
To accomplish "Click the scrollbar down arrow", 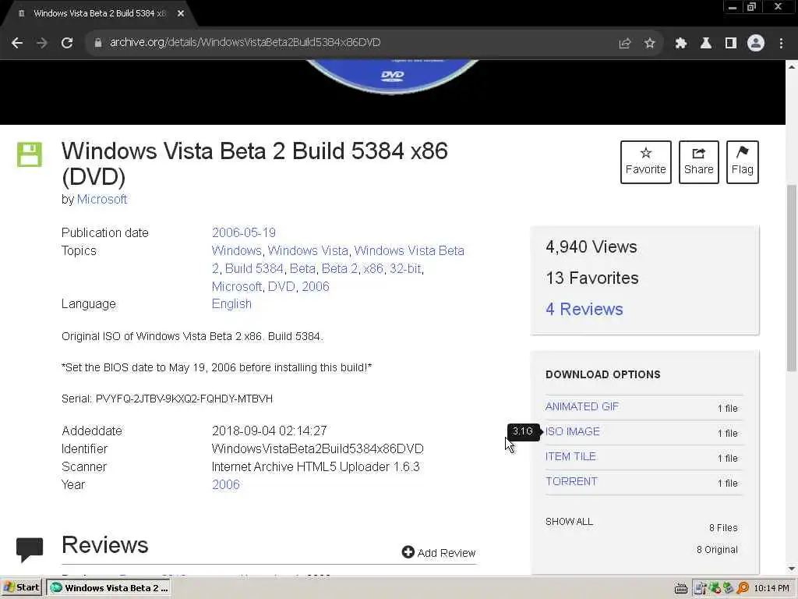I will (792, 569).
